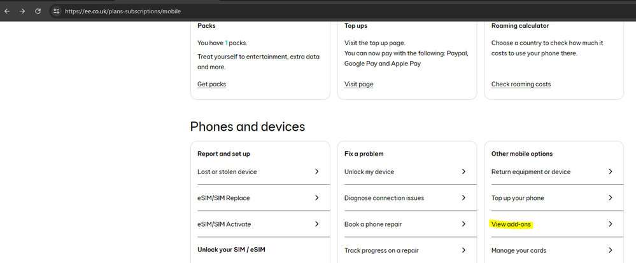
Task: Open the Visit page link for top ups
Action: point(358,84)
